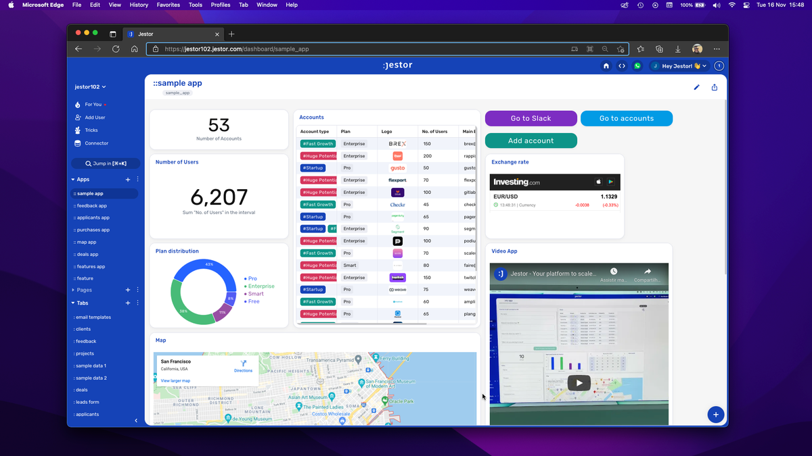Open the View larger map link
The height and width of the screenshot is (456, 812).
[175, 380]
